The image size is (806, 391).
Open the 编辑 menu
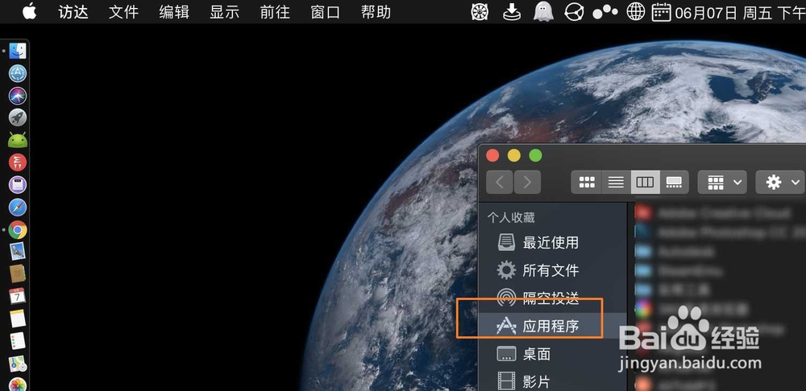(174, 12)
